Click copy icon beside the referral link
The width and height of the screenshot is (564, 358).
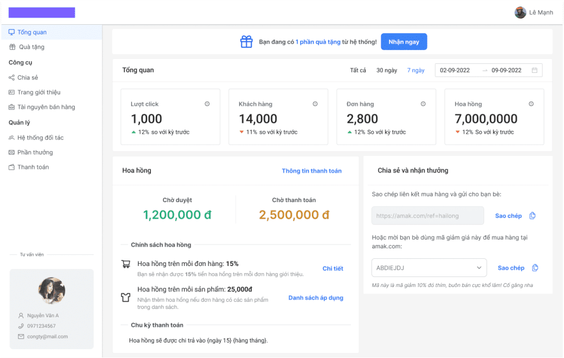[x=532, y=216]
